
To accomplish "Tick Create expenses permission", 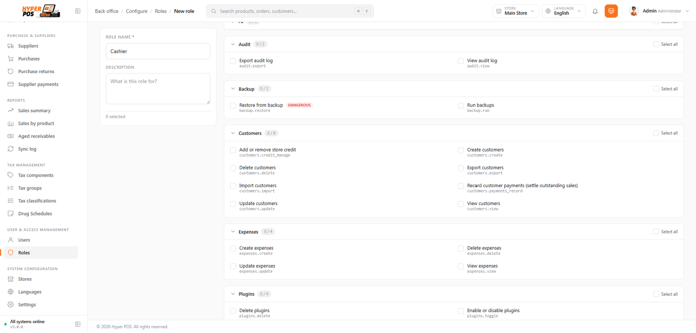I will pos(233,249).
